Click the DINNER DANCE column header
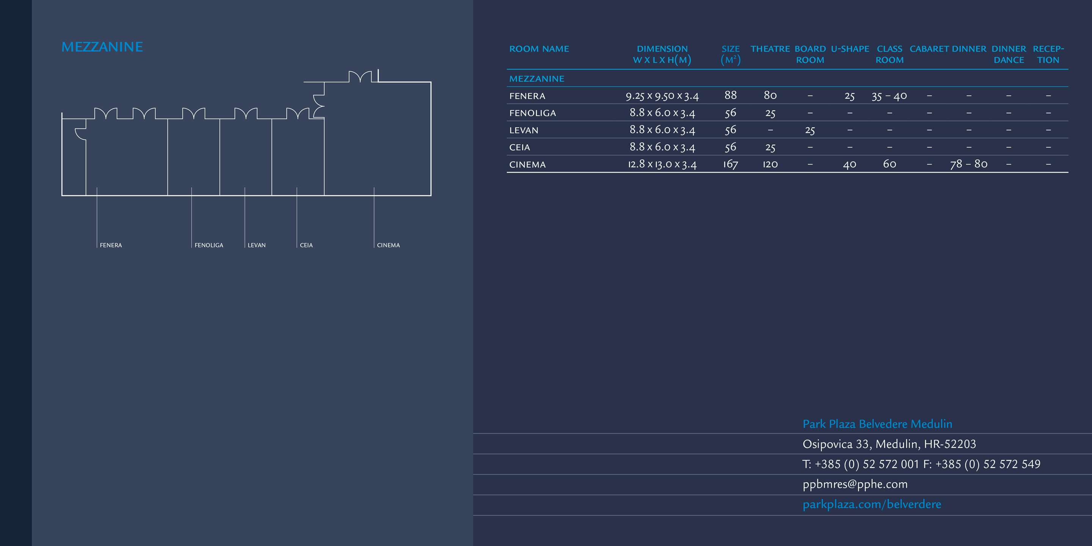 (x=1009, y=54)
